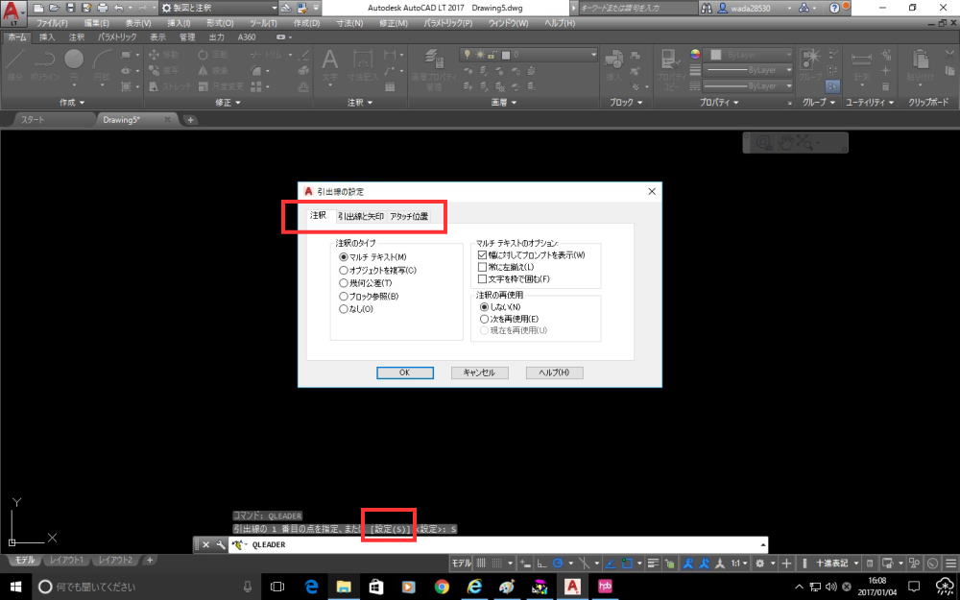Image resolution: width=960 pixels, height=600 pixels.
Task: Select the なし(O) annotation type radio button
Action: pos(344,309)
